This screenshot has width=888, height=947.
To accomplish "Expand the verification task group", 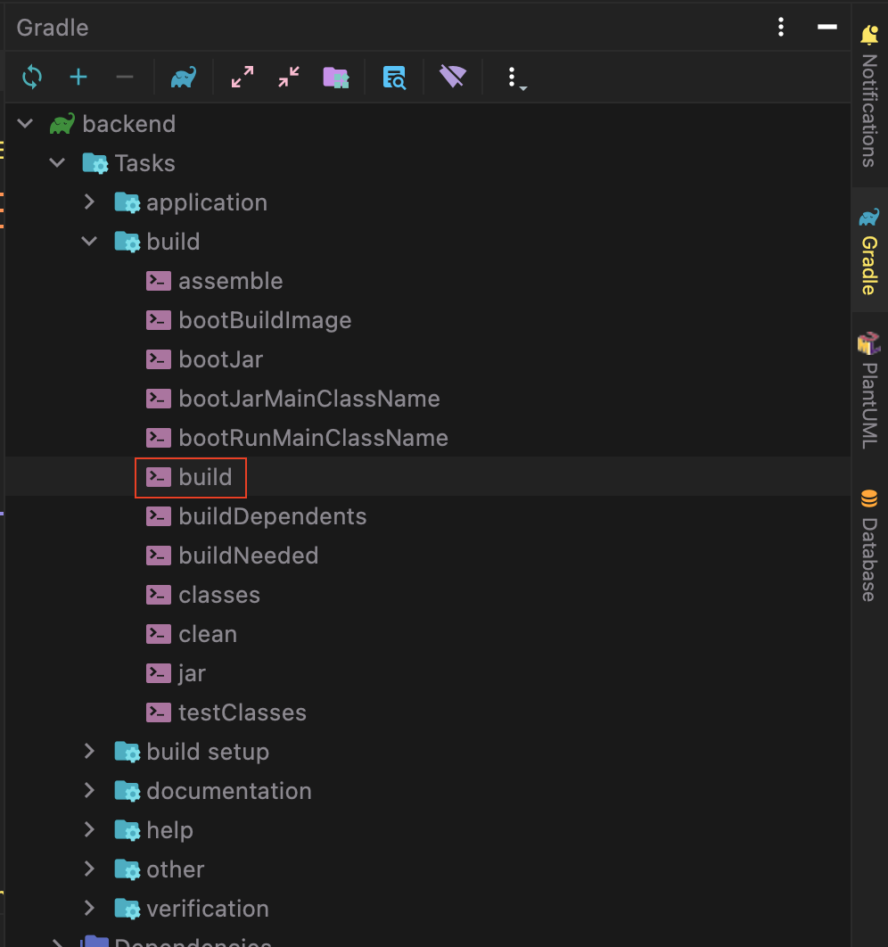I will [x=89, y=909].
